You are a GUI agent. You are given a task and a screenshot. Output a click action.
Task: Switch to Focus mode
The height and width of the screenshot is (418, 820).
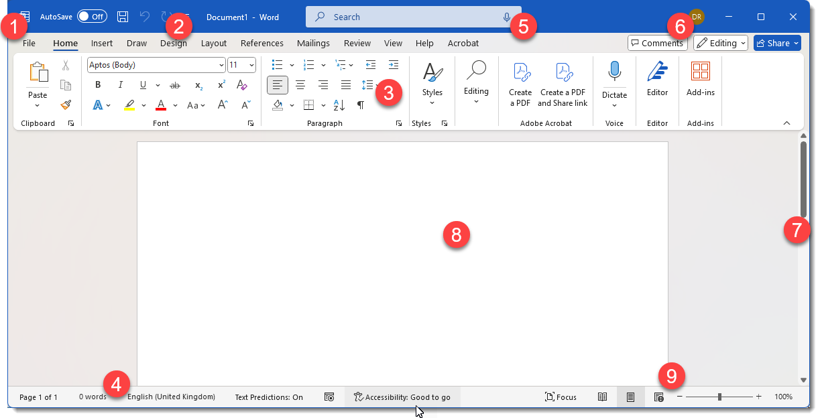561,397
